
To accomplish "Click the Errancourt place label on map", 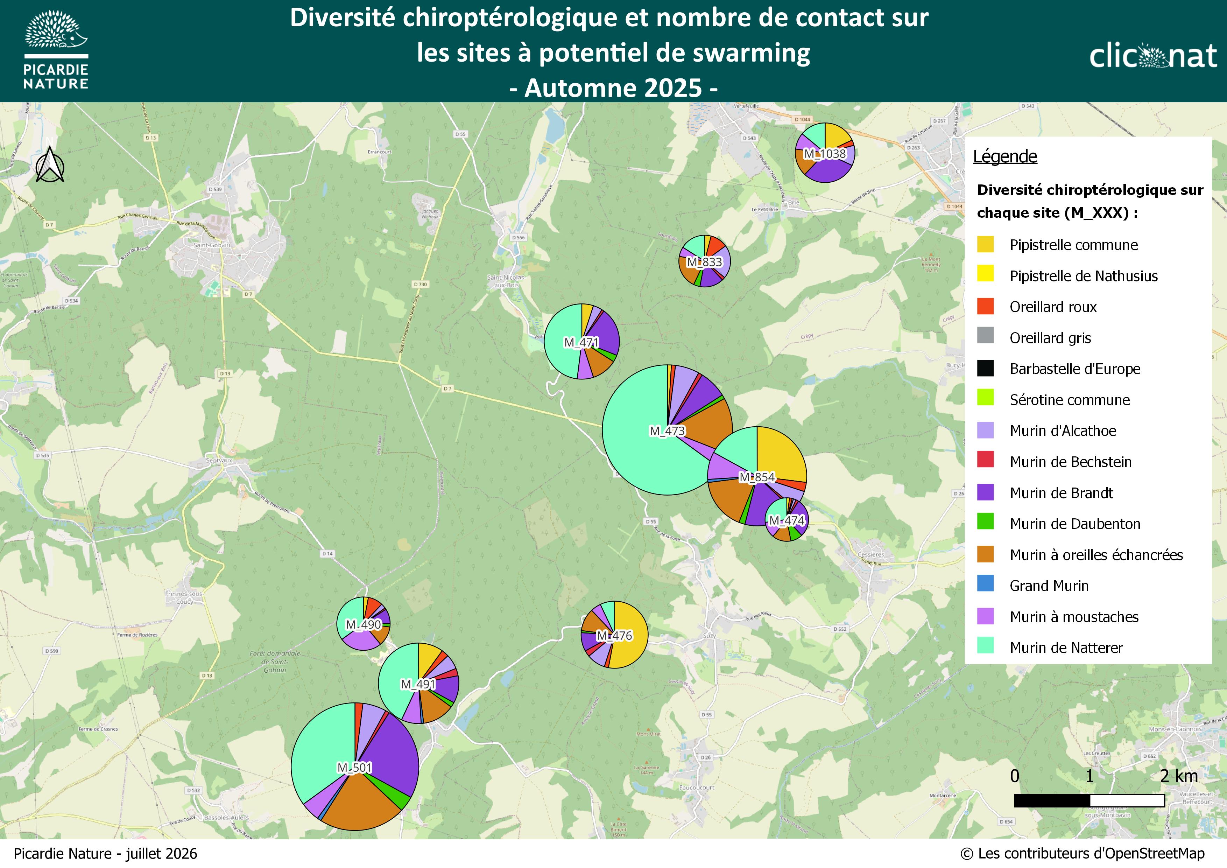I will (379, 152).
